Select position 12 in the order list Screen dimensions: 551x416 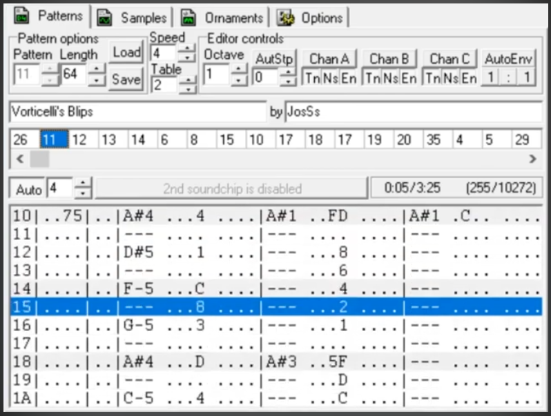pyautogui.click(x=84, y=140)
